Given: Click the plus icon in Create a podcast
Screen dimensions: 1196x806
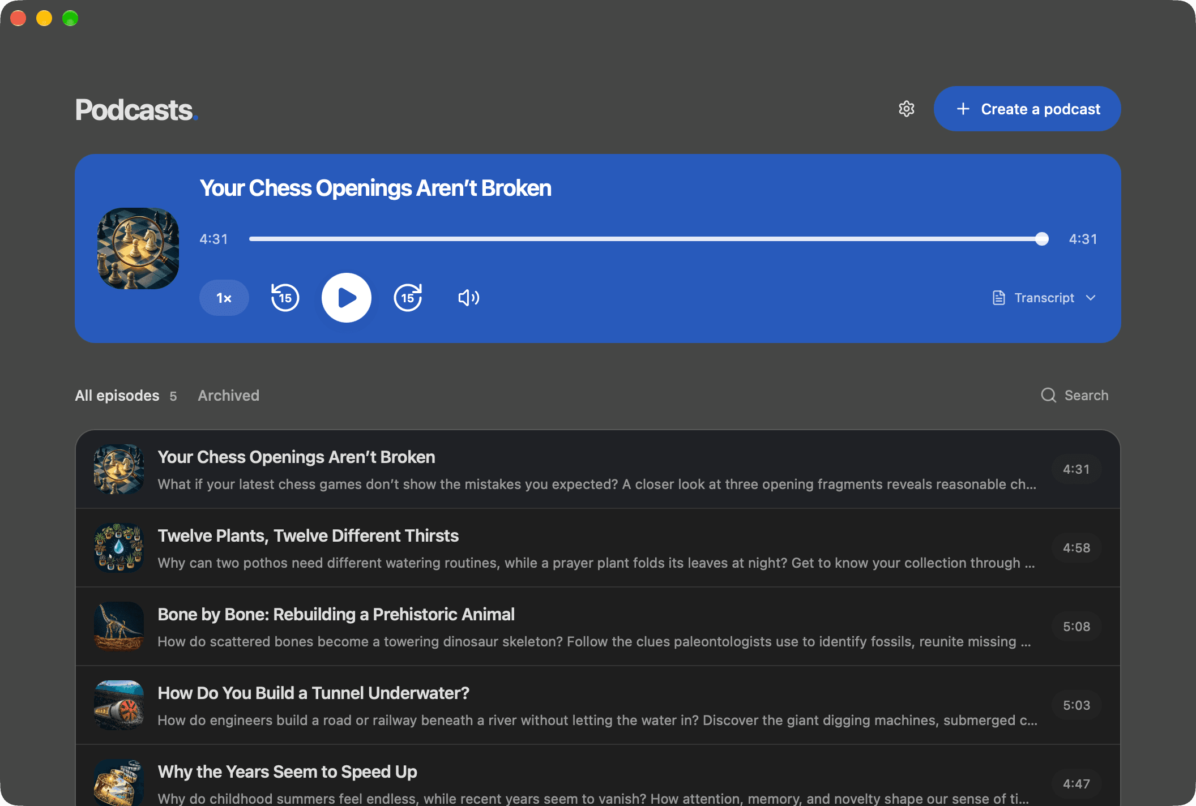Looking at the screenshot, I should click(x=963, y=109).
